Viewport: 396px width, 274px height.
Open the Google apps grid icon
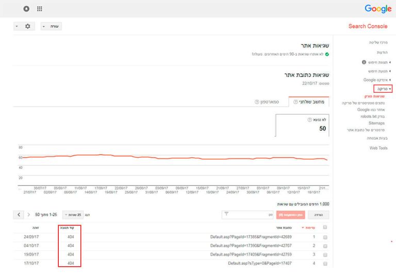pos(39,9)
